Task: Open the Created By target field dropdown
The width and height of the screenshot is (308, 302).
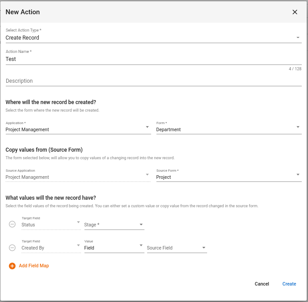Action: (51, 248)
